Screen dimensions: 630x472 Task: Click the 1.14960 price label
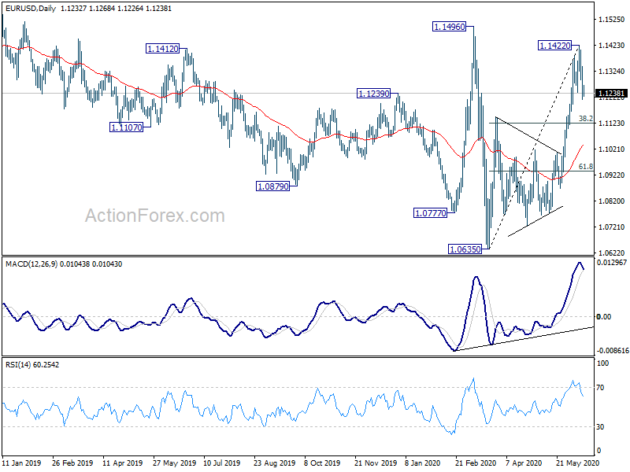click(449, 27)
